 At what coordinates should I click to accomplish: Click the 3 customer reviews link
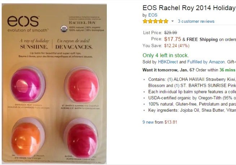196,21
